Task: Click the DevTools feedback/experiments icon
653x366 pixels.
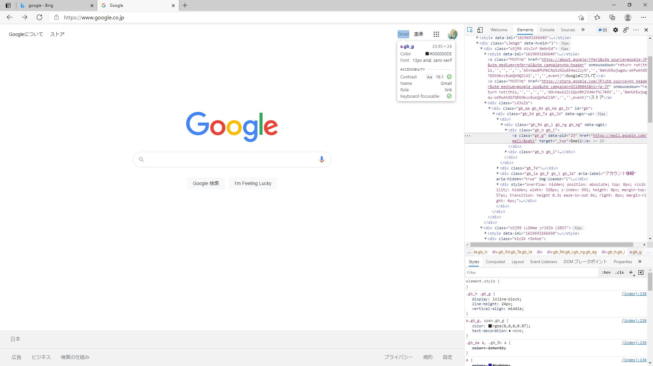Action: point(625,30)
